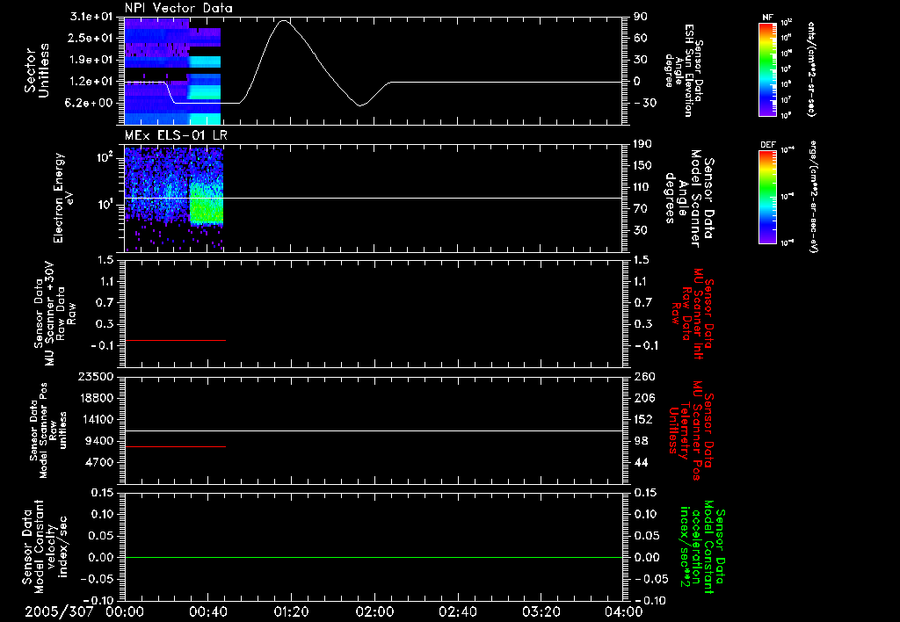Click the 02:40 time axis label

click(457, 611)
